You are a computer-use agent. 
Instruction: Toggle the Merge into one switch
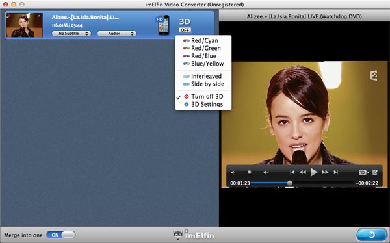click(61, 235)
